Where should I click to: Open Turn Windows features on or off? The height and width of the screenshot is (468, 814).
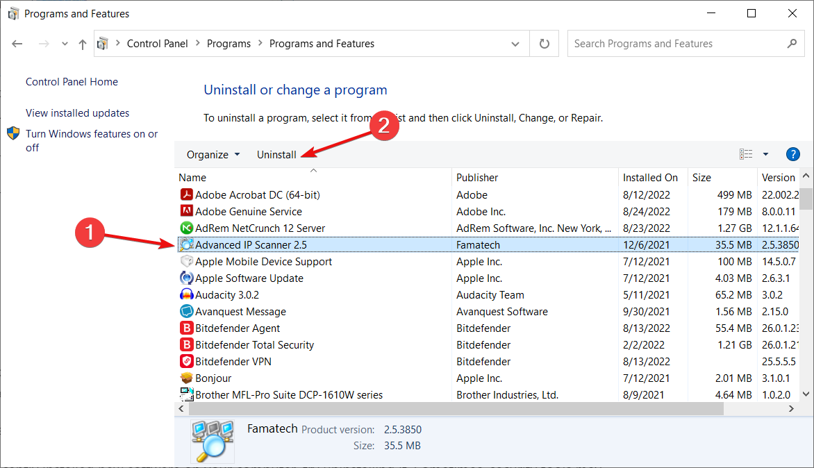[92, 140]
